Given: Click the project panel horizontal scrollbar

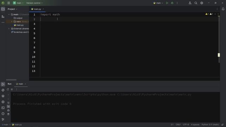Looking at the screenshot, I should [x=11, y=80].
